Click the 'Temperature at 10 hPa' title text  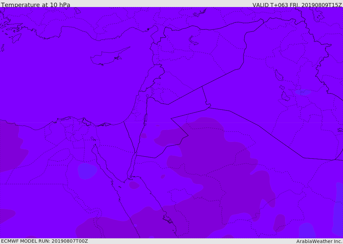pos(36,5)
